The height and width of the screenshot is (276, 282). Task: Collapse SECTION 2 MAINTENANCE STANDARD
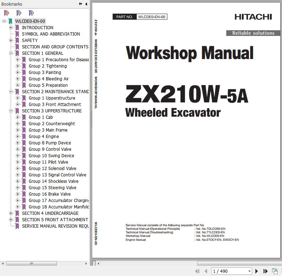(x=11, y=91)
